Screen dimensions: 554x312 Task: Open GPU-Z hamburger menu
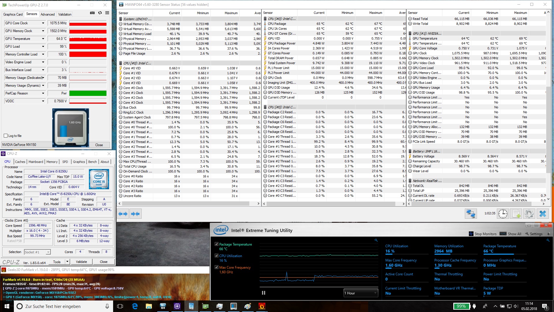[x=107, y=13]
